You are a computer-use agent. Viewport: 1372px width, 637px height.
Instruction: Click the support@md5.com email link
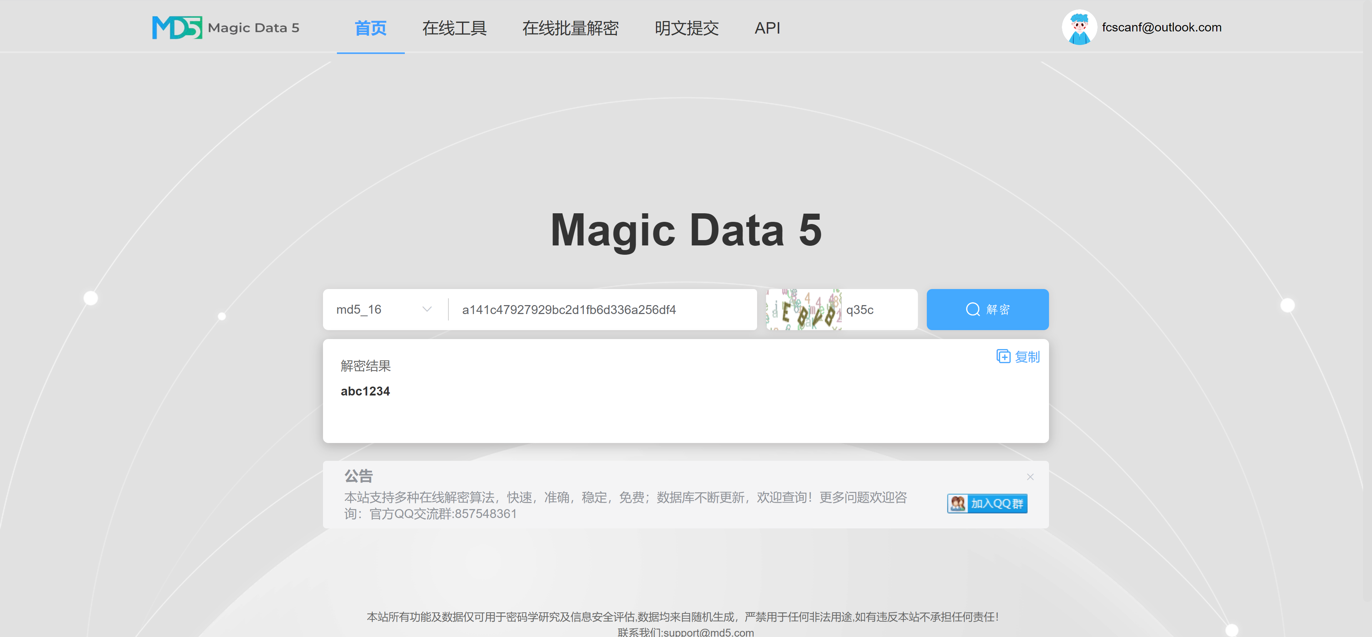coord(709,632)
